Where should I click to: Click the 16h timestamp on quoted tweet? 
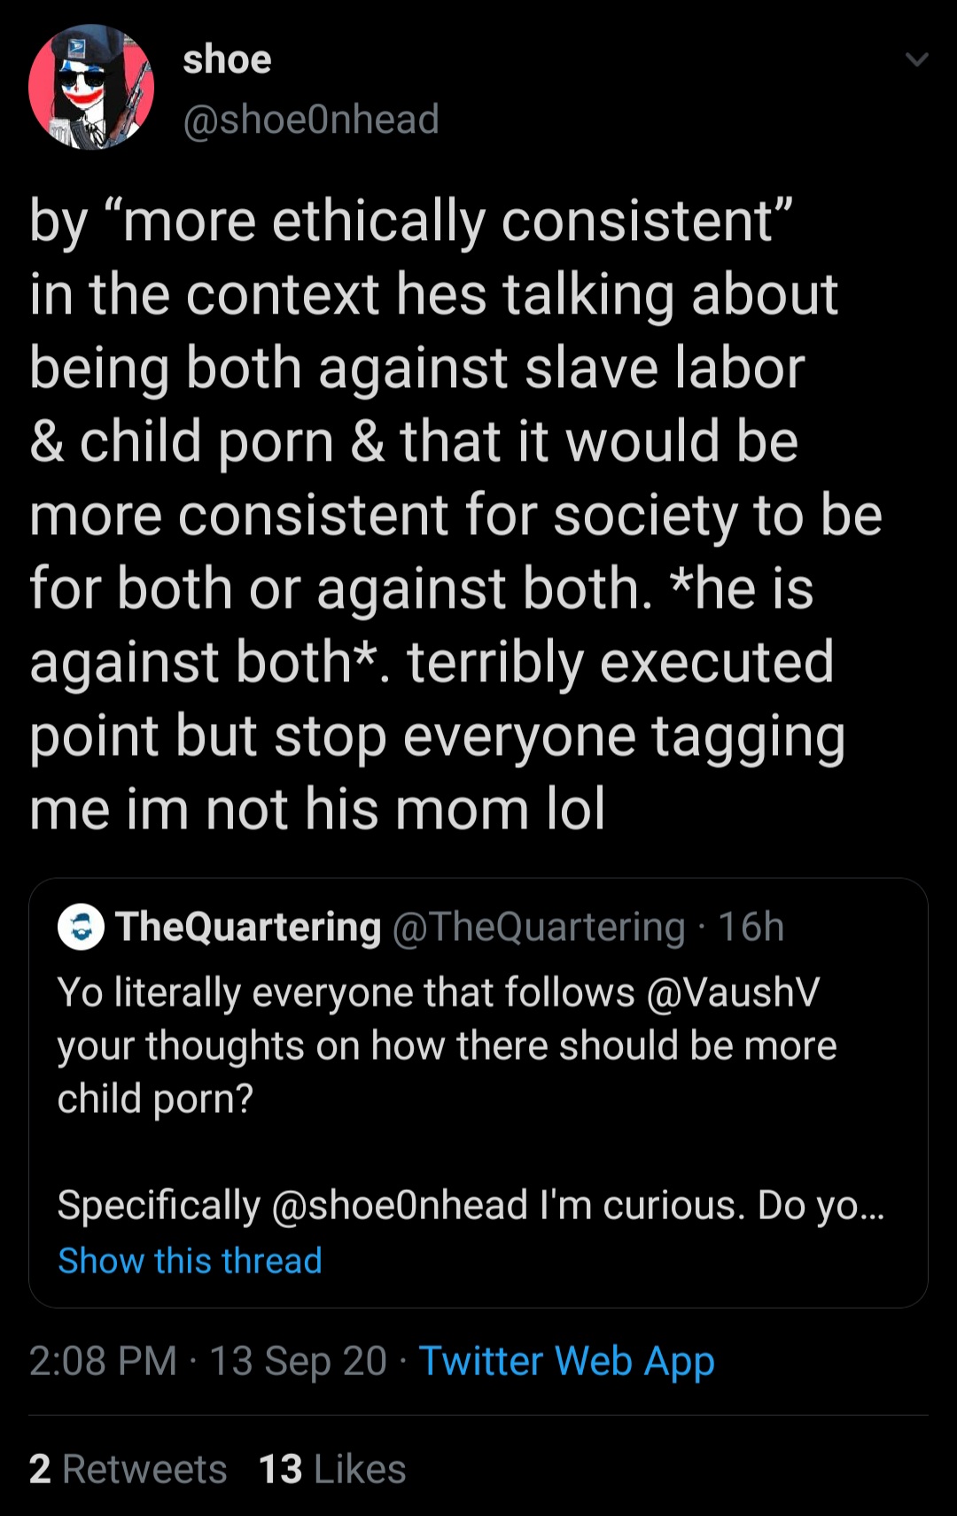pos(751,927)
